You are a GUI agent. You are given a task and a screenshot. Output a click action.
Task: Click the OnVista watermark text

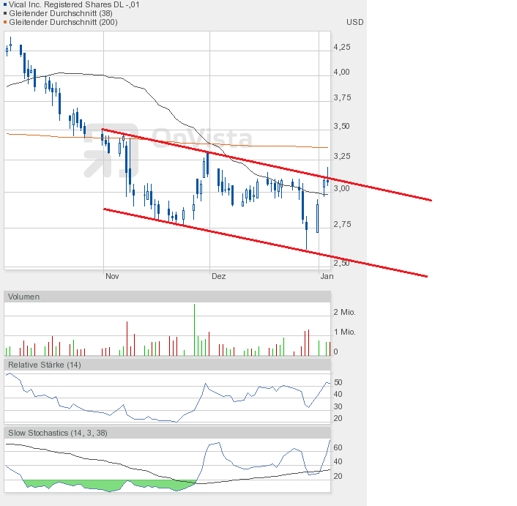point(202,138)
